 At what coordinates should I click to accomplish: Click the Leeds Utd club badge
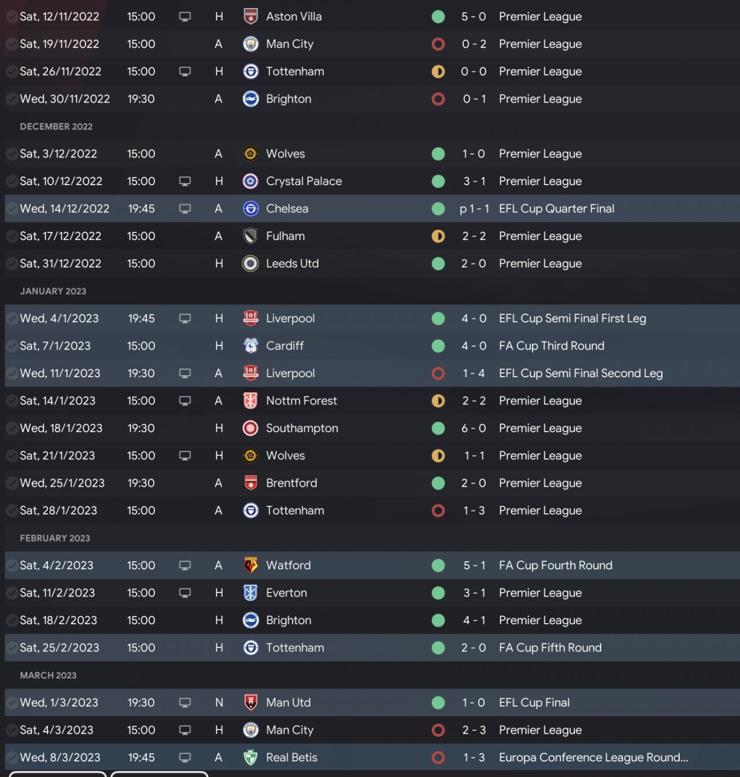click(x=250, y=264)
